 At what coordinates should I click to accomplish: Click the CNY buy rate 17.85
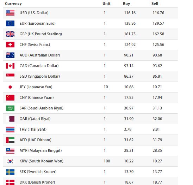point(129,98)
